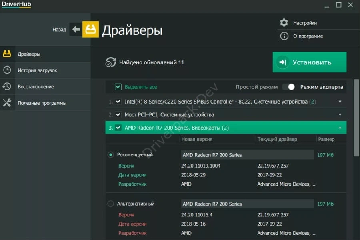This screenshot has width=360, height=240.
Task: Click the Установить install button
Action: tap(310, 62)
